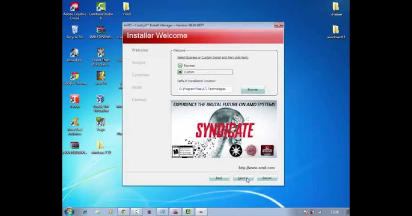This screenshot has width=412, height=216.
Task: Open the Windows Start menu
Action: pyautogui.click(x=69, y=211)
